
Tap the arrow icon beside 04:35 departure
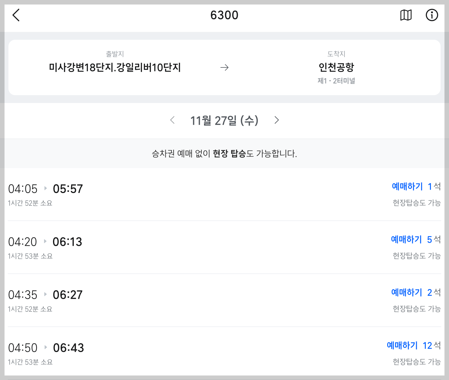[45, 294]
